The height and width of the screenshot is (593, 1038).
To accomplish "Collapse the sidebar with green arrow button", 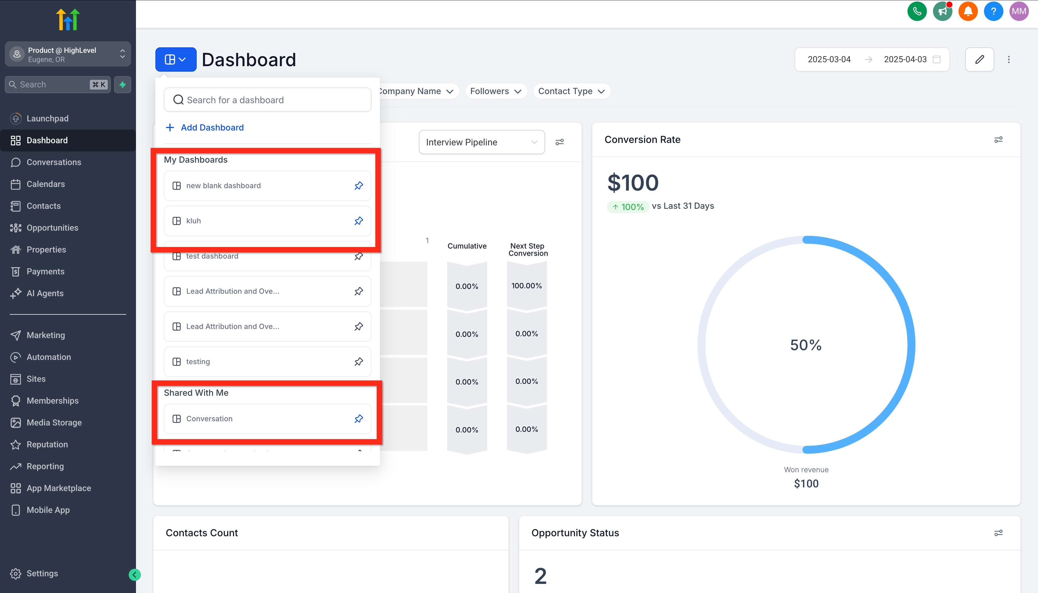I will 135,575.
